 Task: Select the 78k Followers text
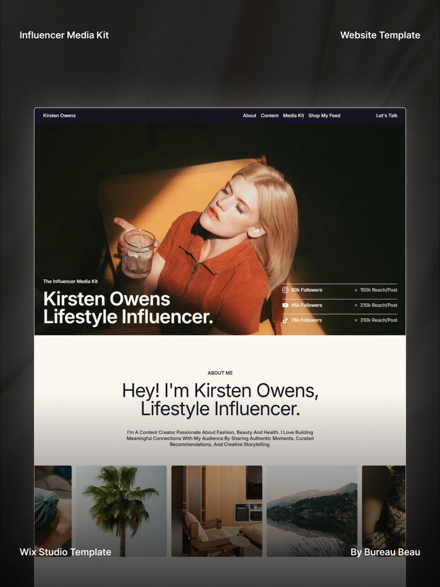tap(306, 320)
